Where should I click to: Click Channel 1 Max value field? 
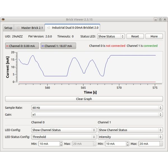(149, 144)
